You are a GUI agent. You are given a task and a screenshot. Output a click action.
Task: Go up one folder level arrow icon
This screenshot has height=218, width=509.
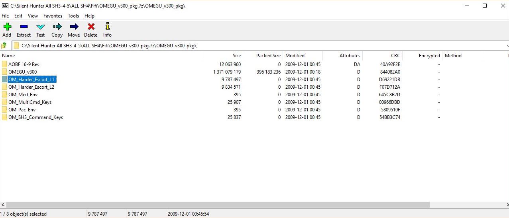point(4,45)
